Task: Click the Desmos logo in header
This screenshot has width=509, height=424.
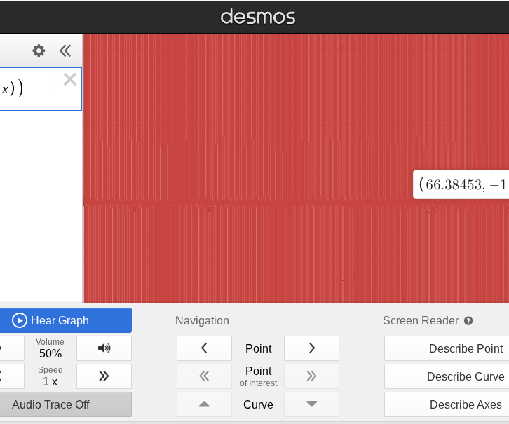Action: (258, 17)
